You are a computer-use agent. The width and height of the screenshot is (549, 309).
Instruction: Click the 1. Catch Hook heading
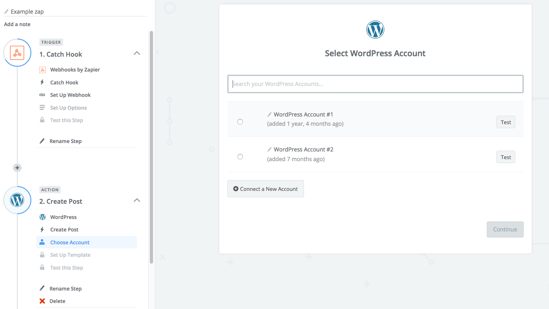click(61, 54)
